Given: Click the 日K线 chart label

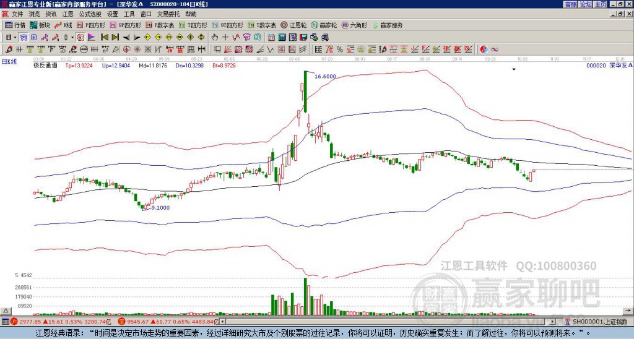Looking at the screenshot, I should click(9, 62).
